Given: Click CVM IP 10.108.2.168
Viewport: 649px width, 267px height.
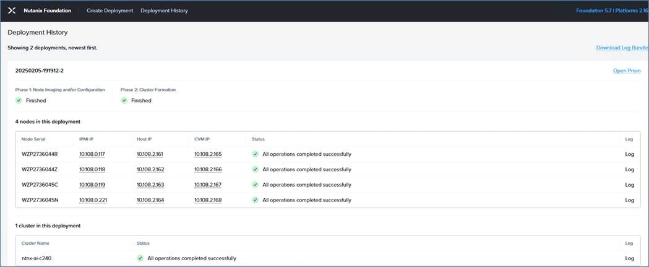Looking at the screenshot, I should click(208, 200).
